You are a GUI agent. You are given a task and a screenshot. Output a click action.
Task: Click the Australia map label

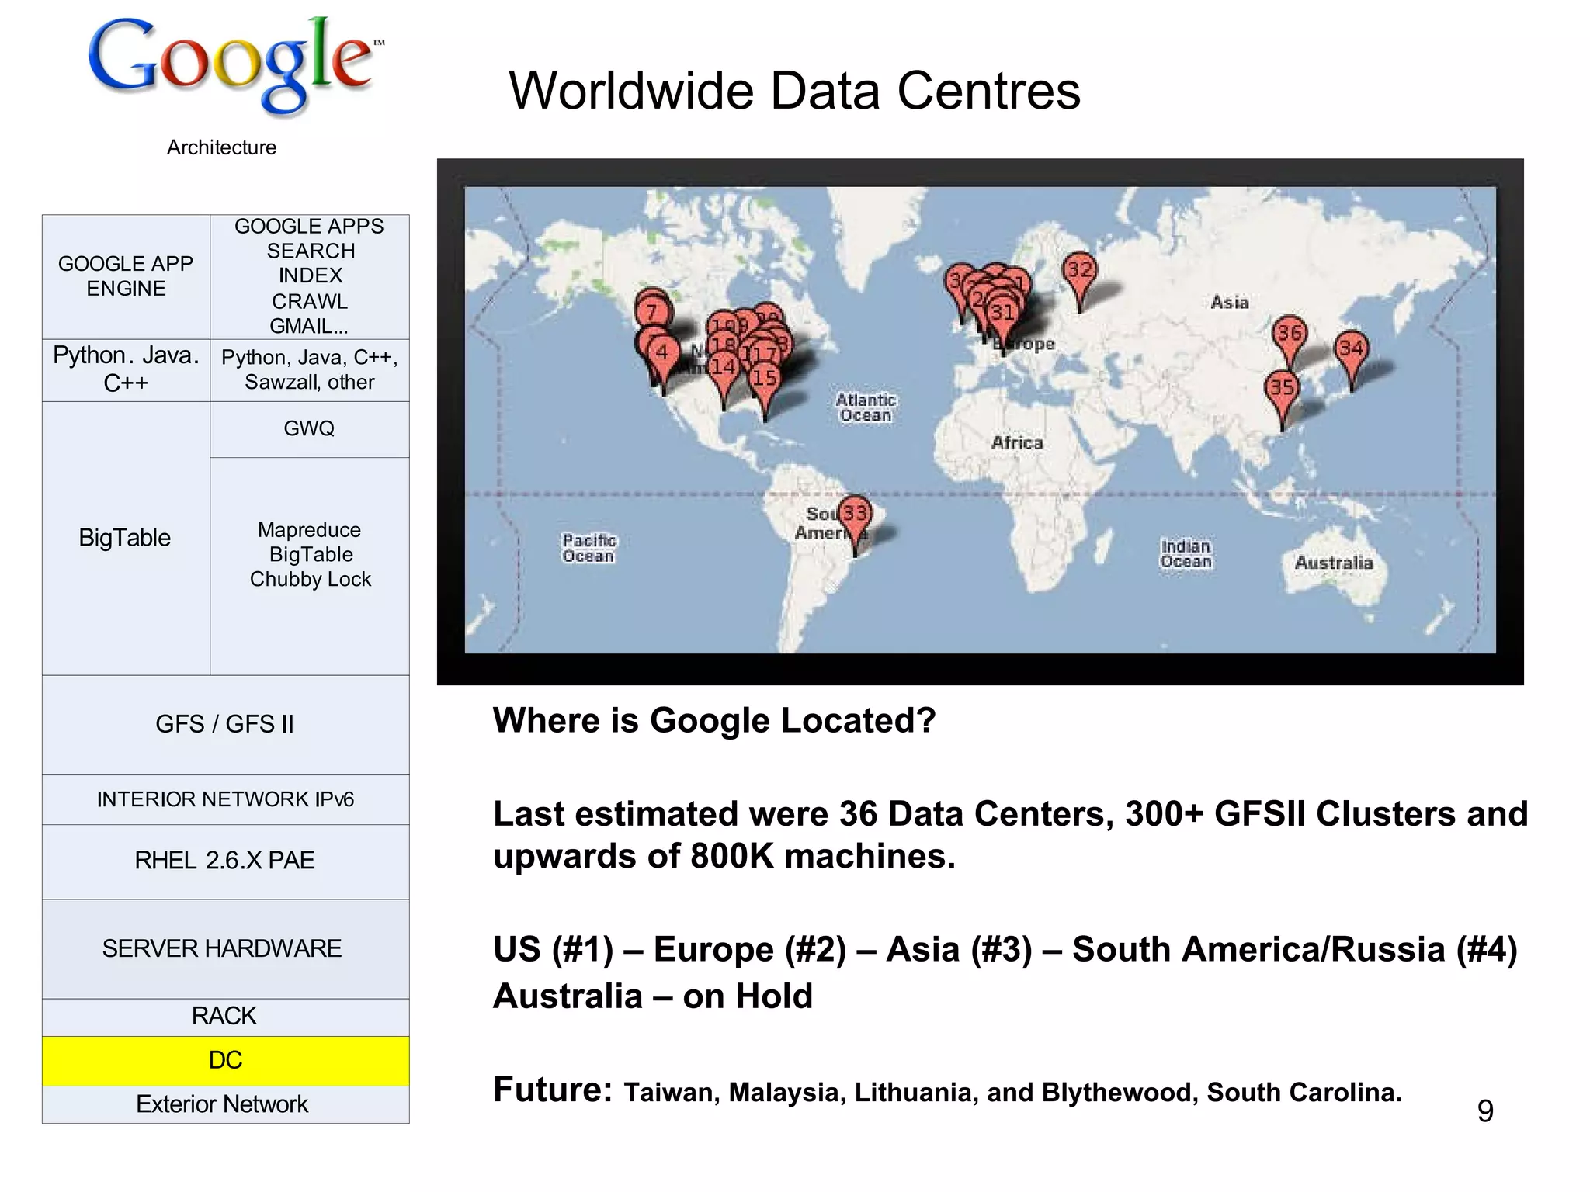coord(1334,563)
